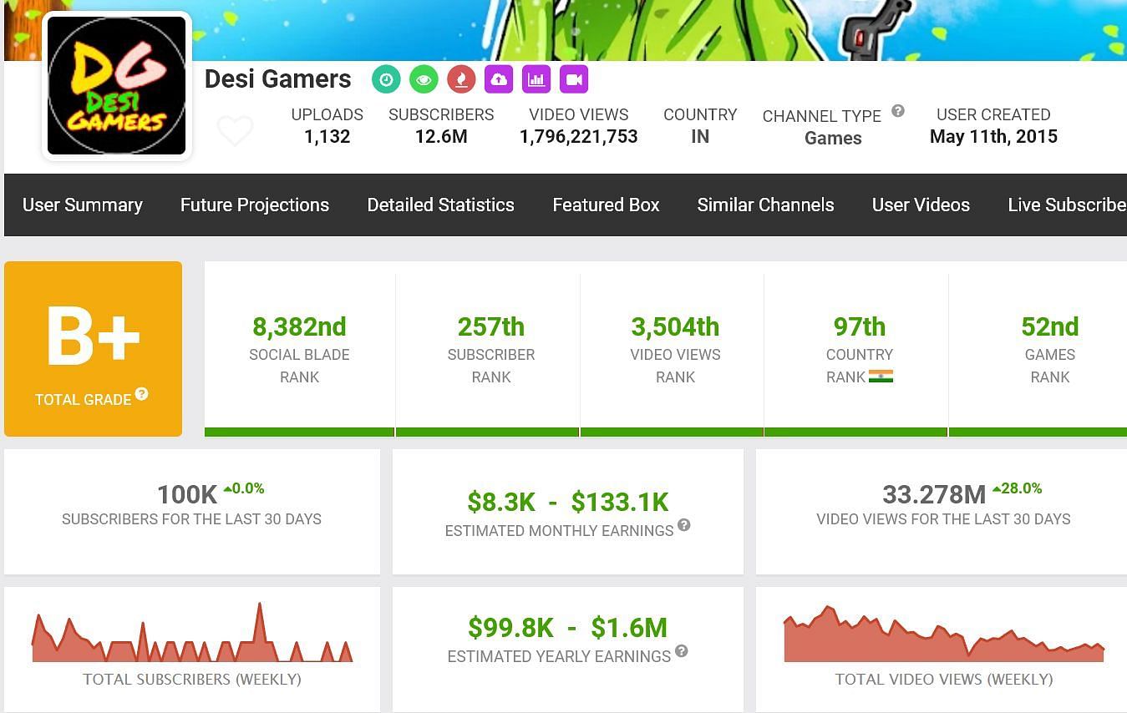Click the $8.3K - $133.1K monthly earnings
Image resolution: width=1127 pixels, height=713 pixels.
(x=568, y=502)
